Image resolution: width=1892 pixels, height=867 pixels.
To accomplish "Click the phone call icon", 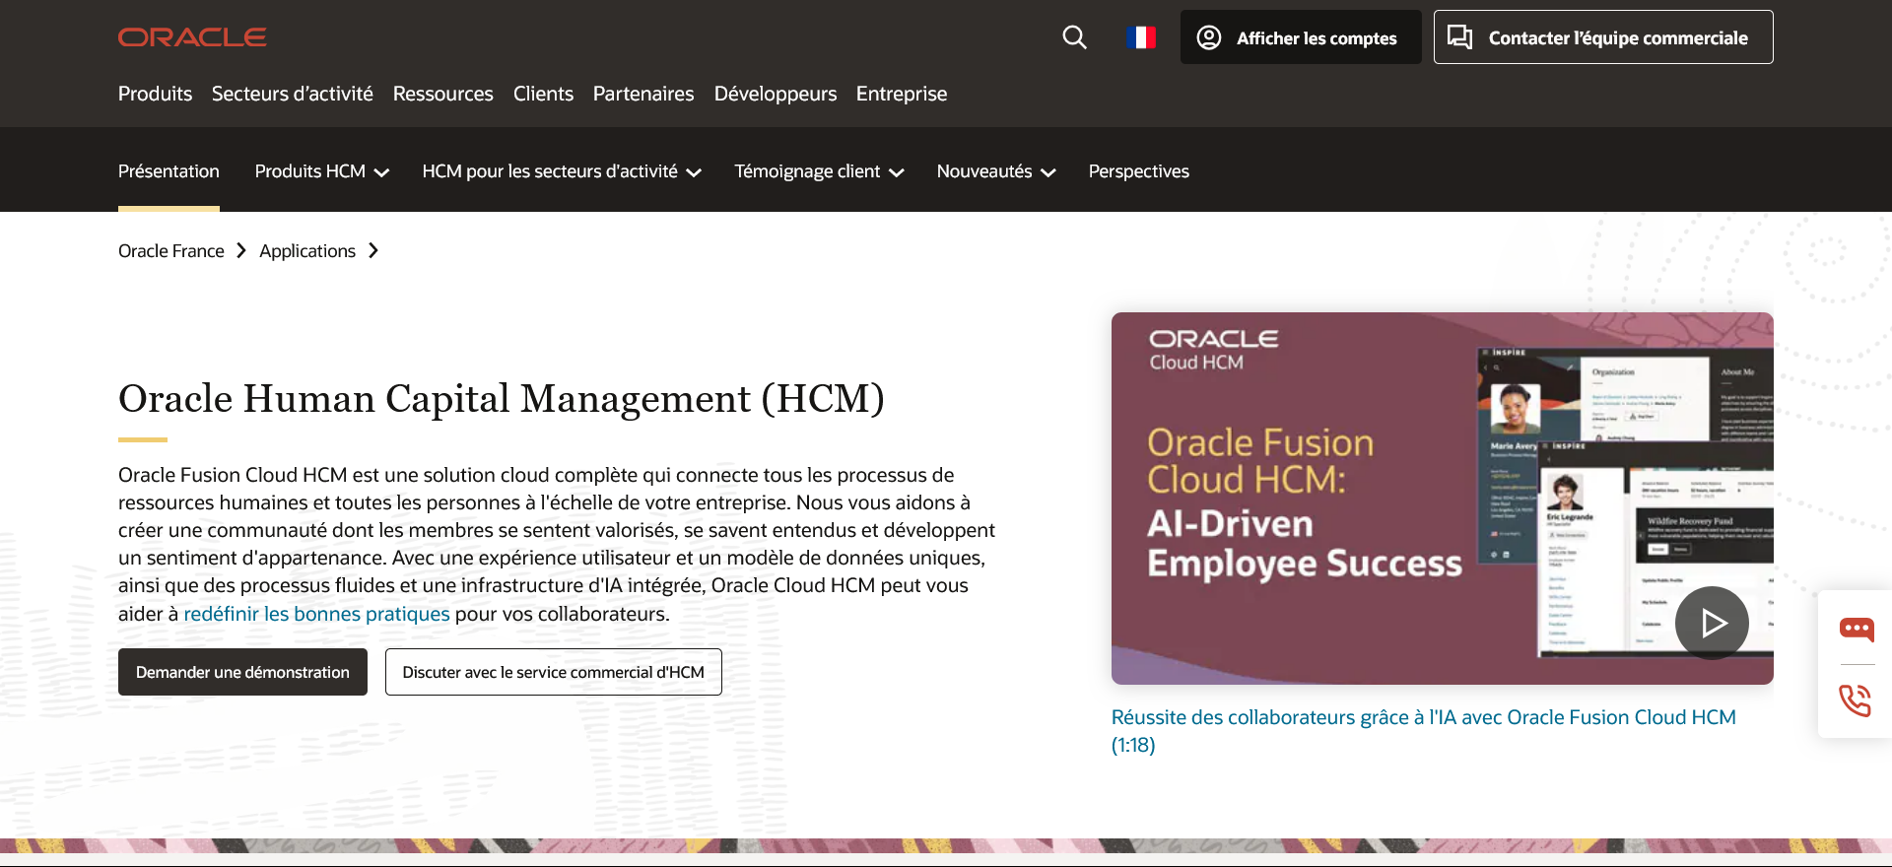I will point(1856,700).
